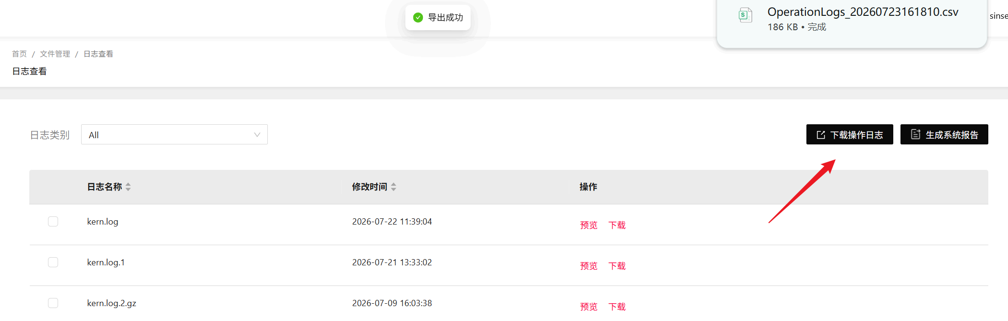
Task: Click the chevron arrow in 日志类别 select
Action: (x=257, y=135)
